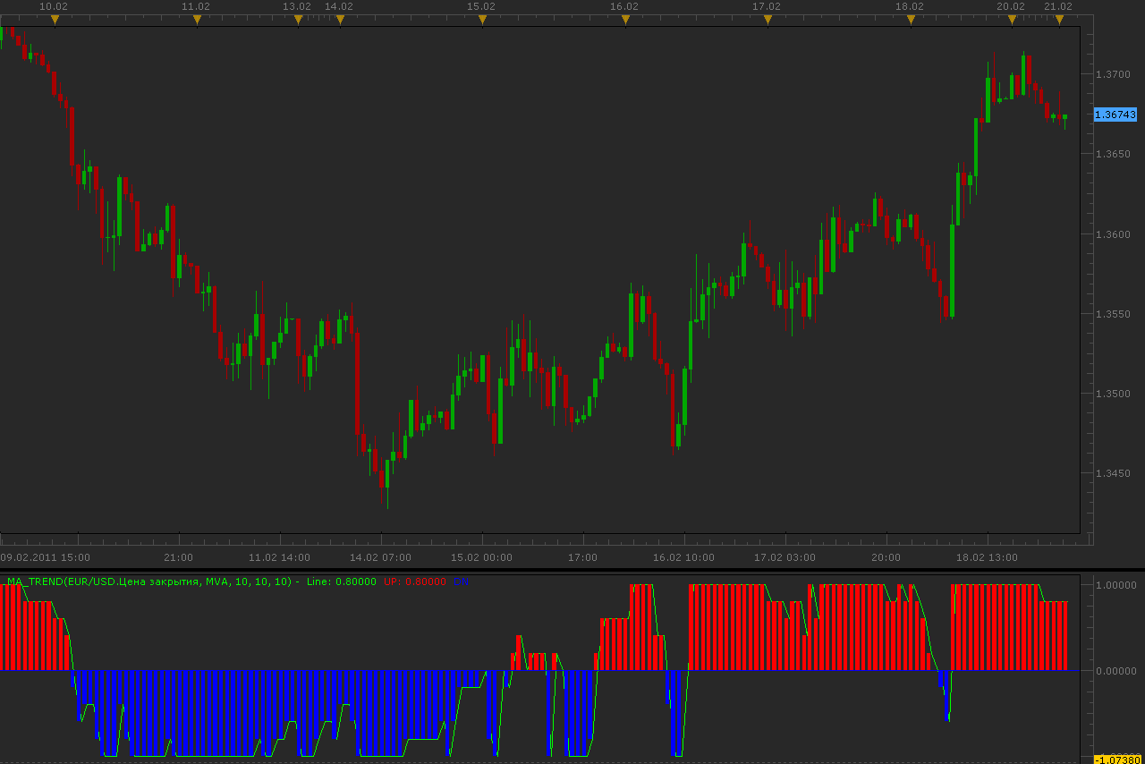Click the triangle day marker for 15.02

482,20
